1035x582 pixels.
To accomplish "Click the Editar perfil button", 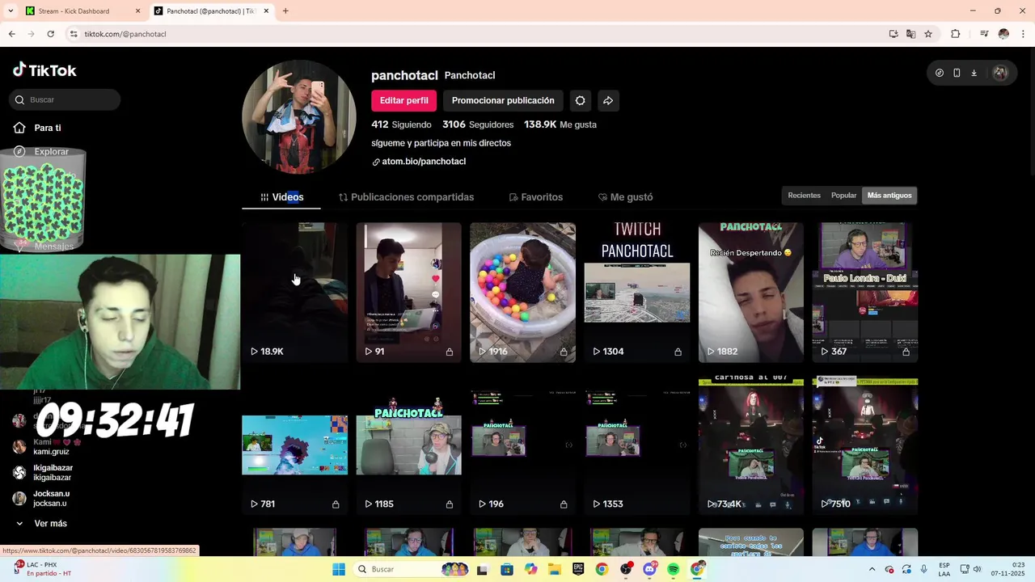I will click(403, 100).
